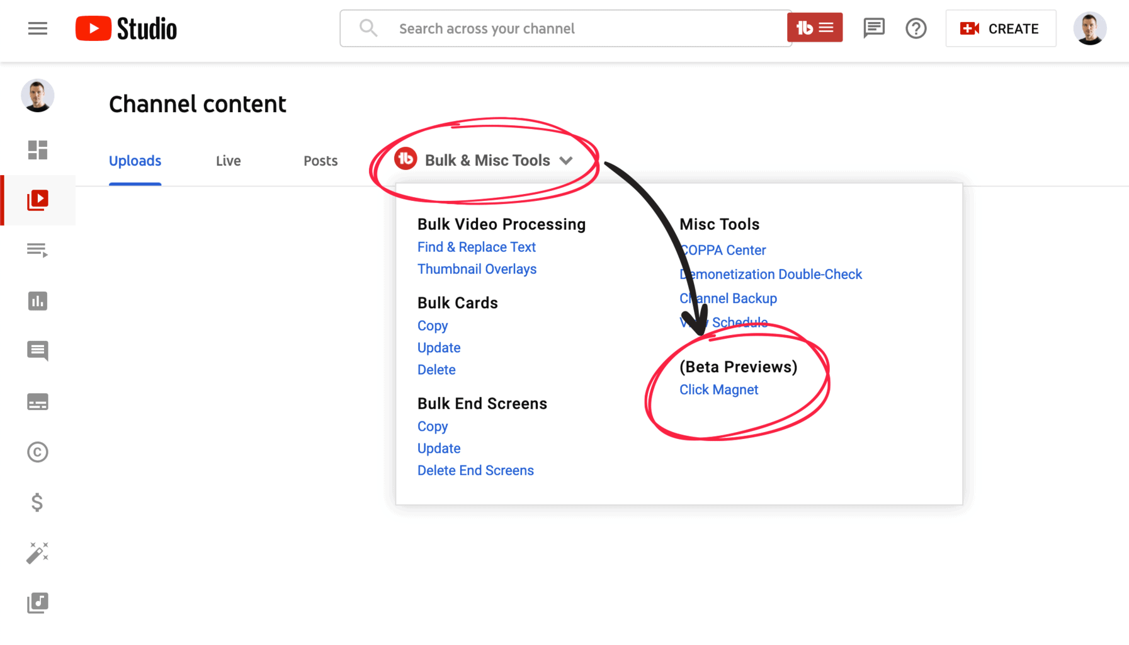
Task: Click the (Beta Previews) heading
Action: point(738,367)
